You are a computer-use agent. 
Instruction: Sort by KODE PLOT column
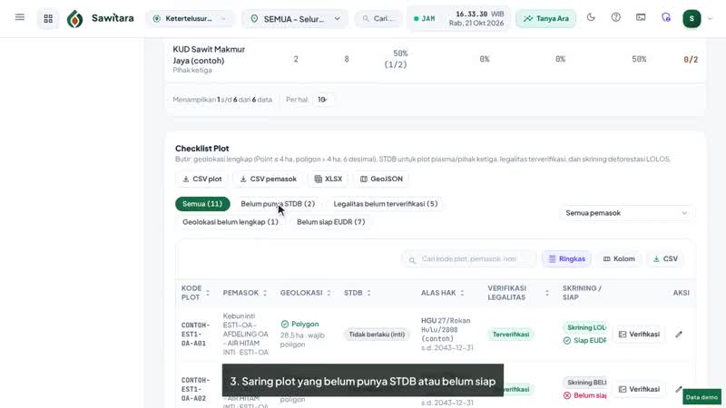195,293
